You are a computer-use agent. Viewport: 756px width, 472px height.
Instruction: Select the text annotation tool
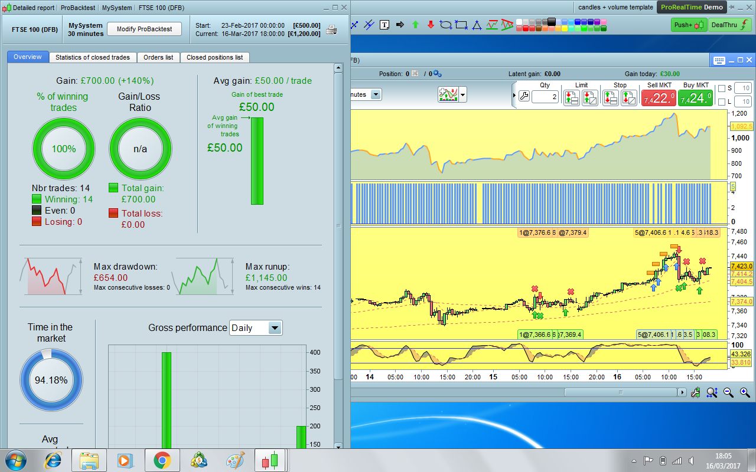point(385,25)
